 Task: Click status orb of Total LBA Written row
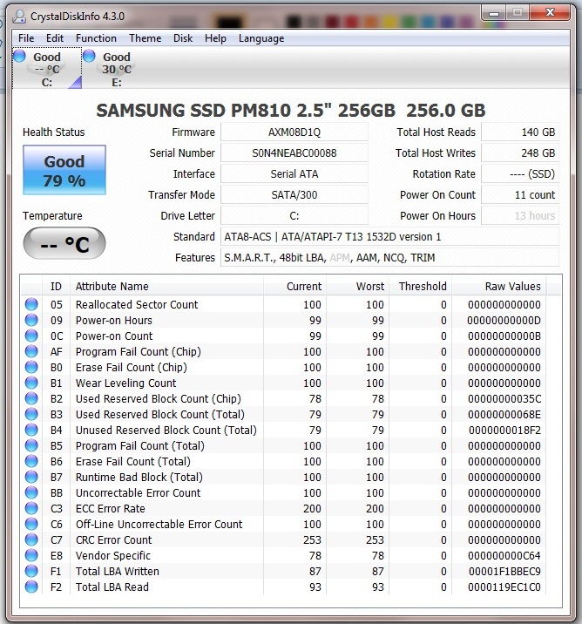click(x=31, y=571)
